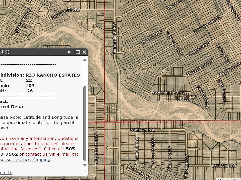Maximize the parcel info popup
The width and height of the screenshot is (241, 180).
tap(78, 52)
